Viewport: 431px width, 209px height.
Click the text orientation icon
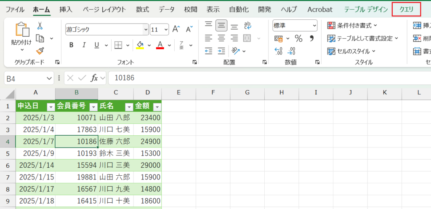pyautogui.click(x=236, y=51)
